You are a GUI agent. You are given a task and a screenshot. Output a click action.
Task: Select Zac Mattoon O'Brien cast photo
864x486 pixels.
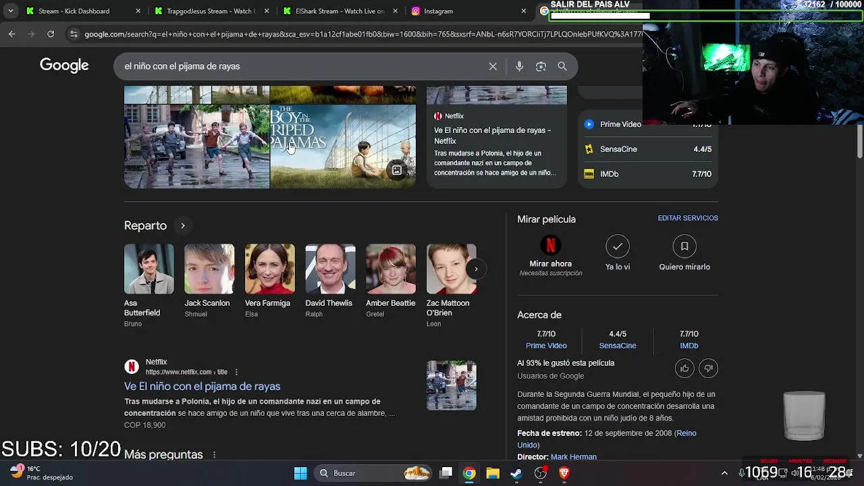[451, 269]
